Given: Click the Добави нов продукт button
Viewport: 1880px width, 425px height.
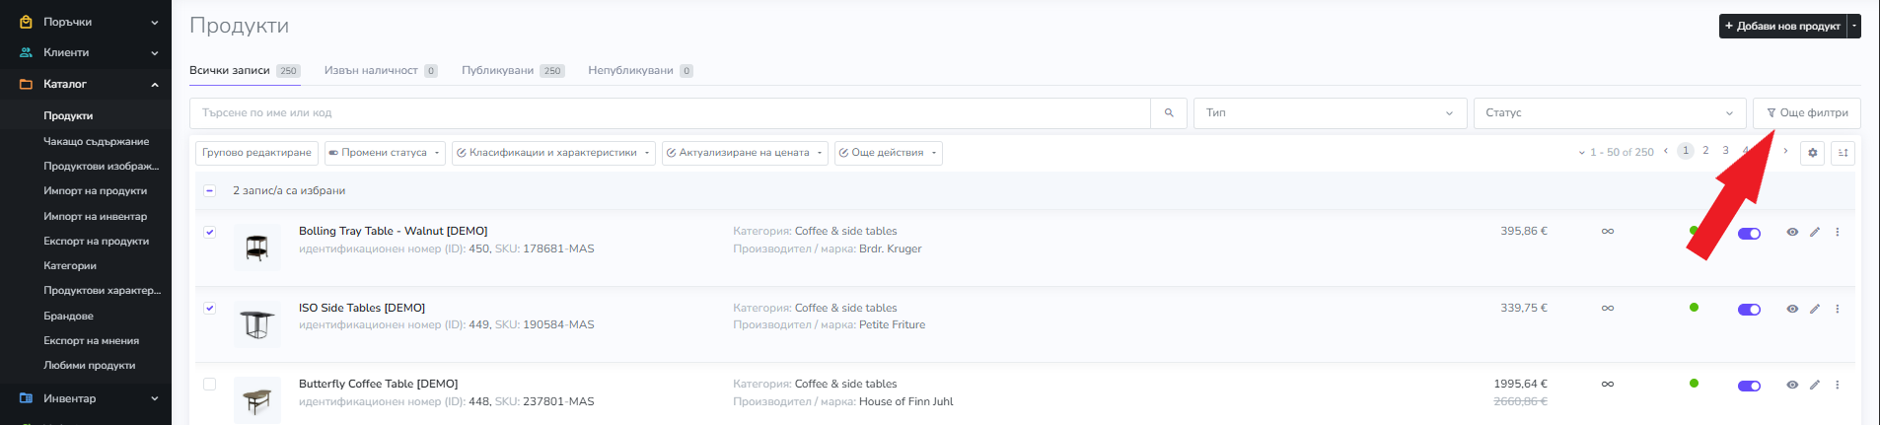Looking at the screenshot, I should point(1781,27).
